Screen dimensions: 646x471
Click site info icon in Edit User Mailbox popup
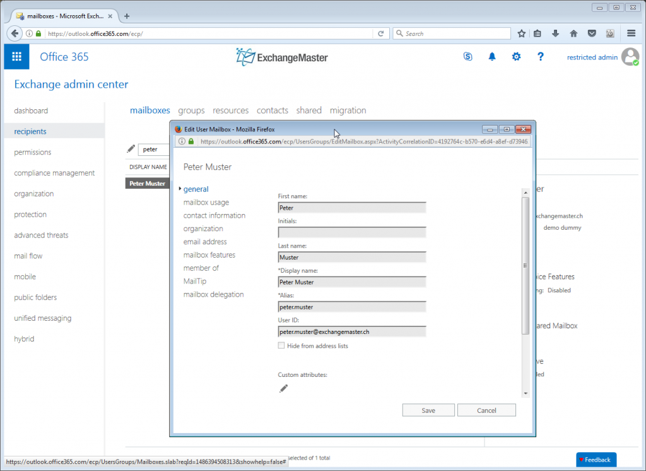pyautogui.click(x=182, y=141)
